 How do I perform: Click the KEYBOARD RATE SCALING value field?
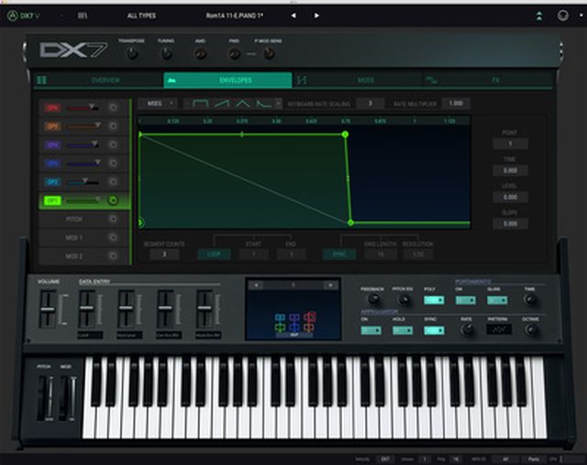[x=371, y=104]
